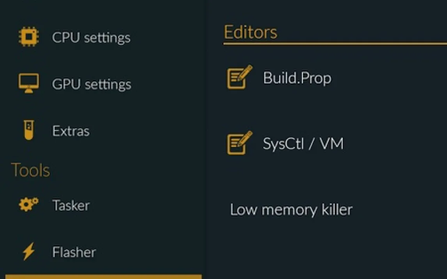Click the Flasher lightning bolt icon

tap(28, 252)
